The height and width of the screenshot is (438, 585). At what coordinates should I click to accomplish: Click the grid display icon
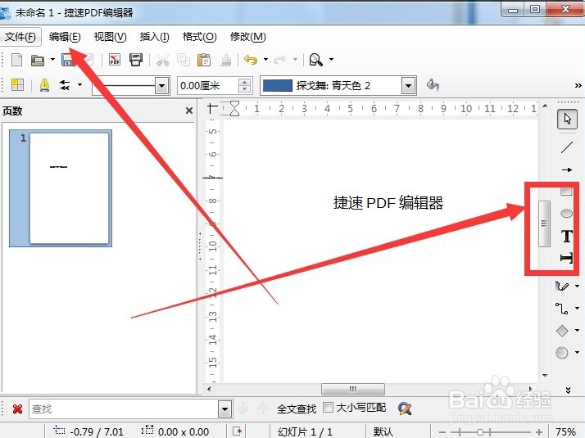point(17,85)
